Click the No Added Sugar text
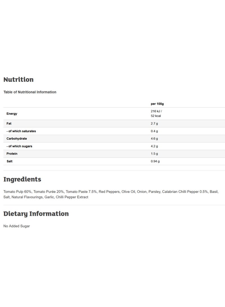The image size is (225, 307). coord(17,226)
